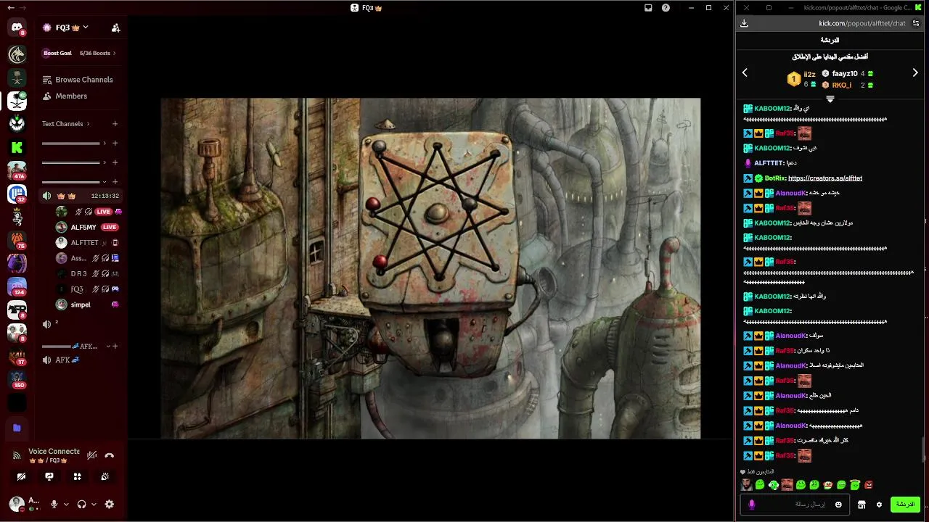929x522 pixels.
Task: Click the invite people icon beside FQ3
Action: click(x=115, y=28)
